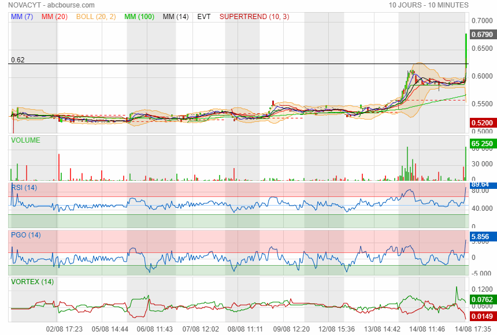Click the "02/08 17:23" time axis label
Image resolution: width=497 pixels, height=335 pixels.
[64, 329]
